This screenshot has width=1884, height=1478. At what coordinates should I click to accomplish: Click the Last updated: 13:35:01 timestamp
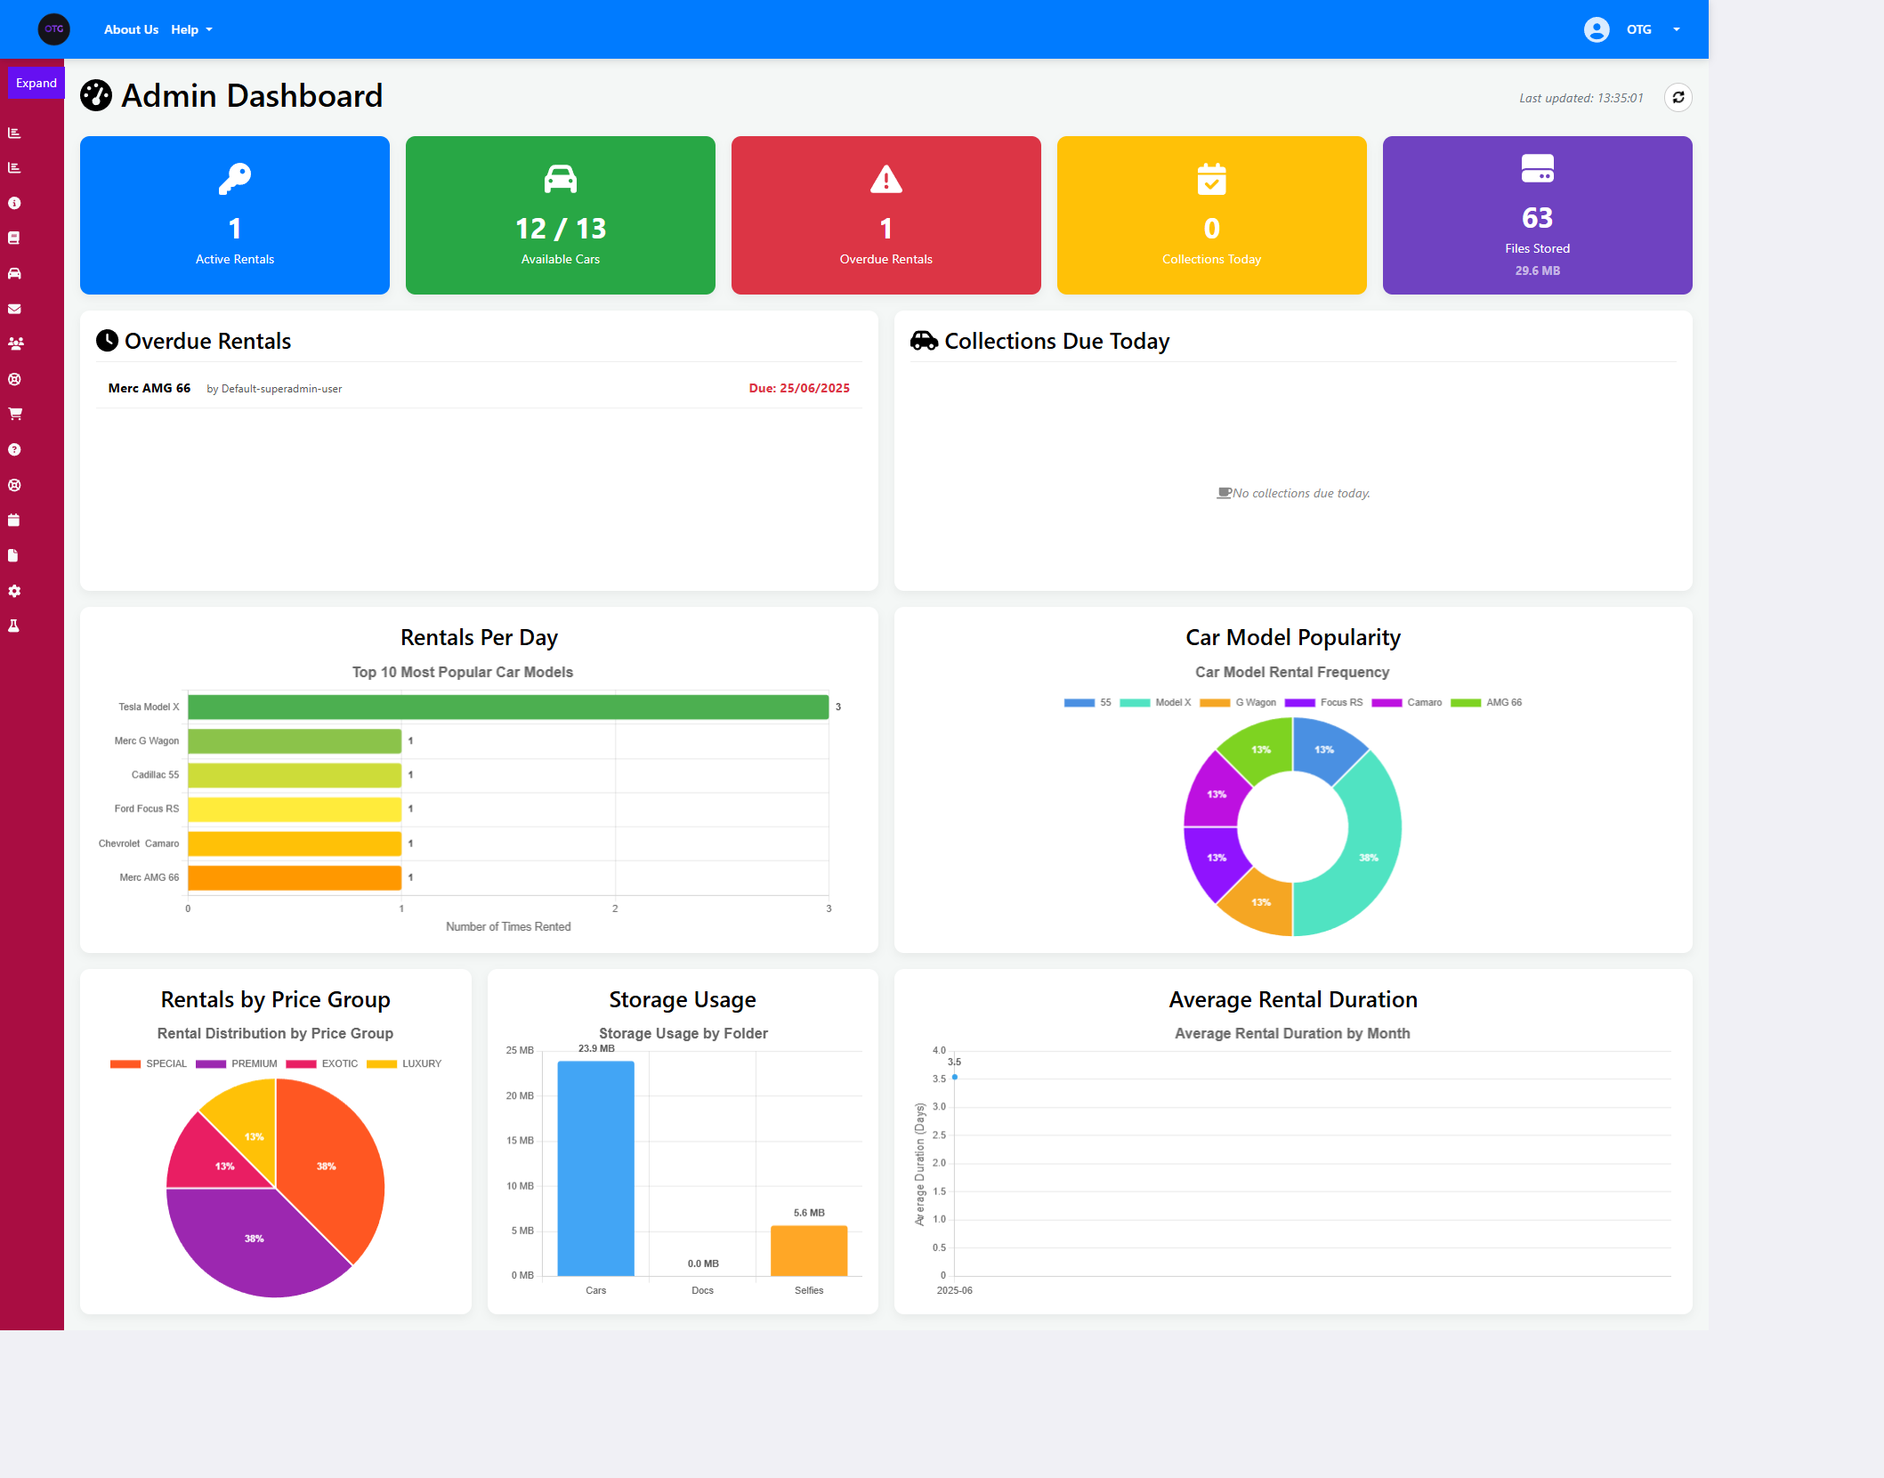1581,98
